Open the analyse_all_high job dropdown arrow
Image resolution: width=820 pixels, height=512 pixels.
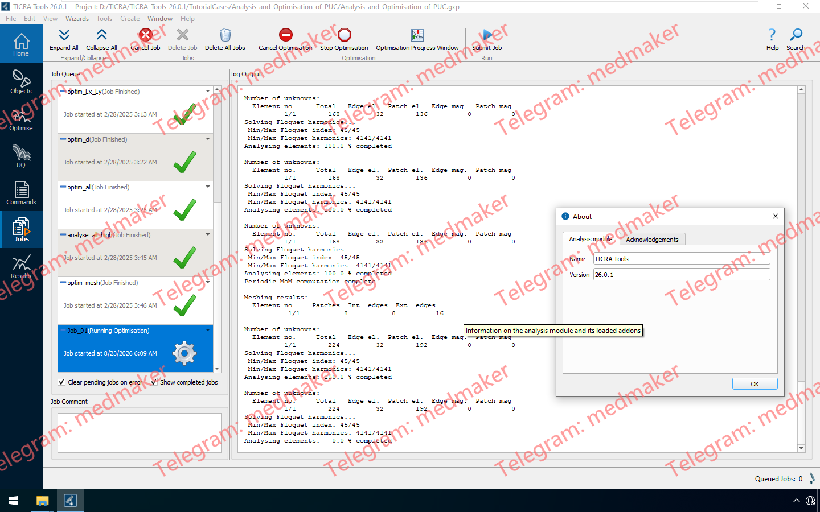(x=208, y=234)
